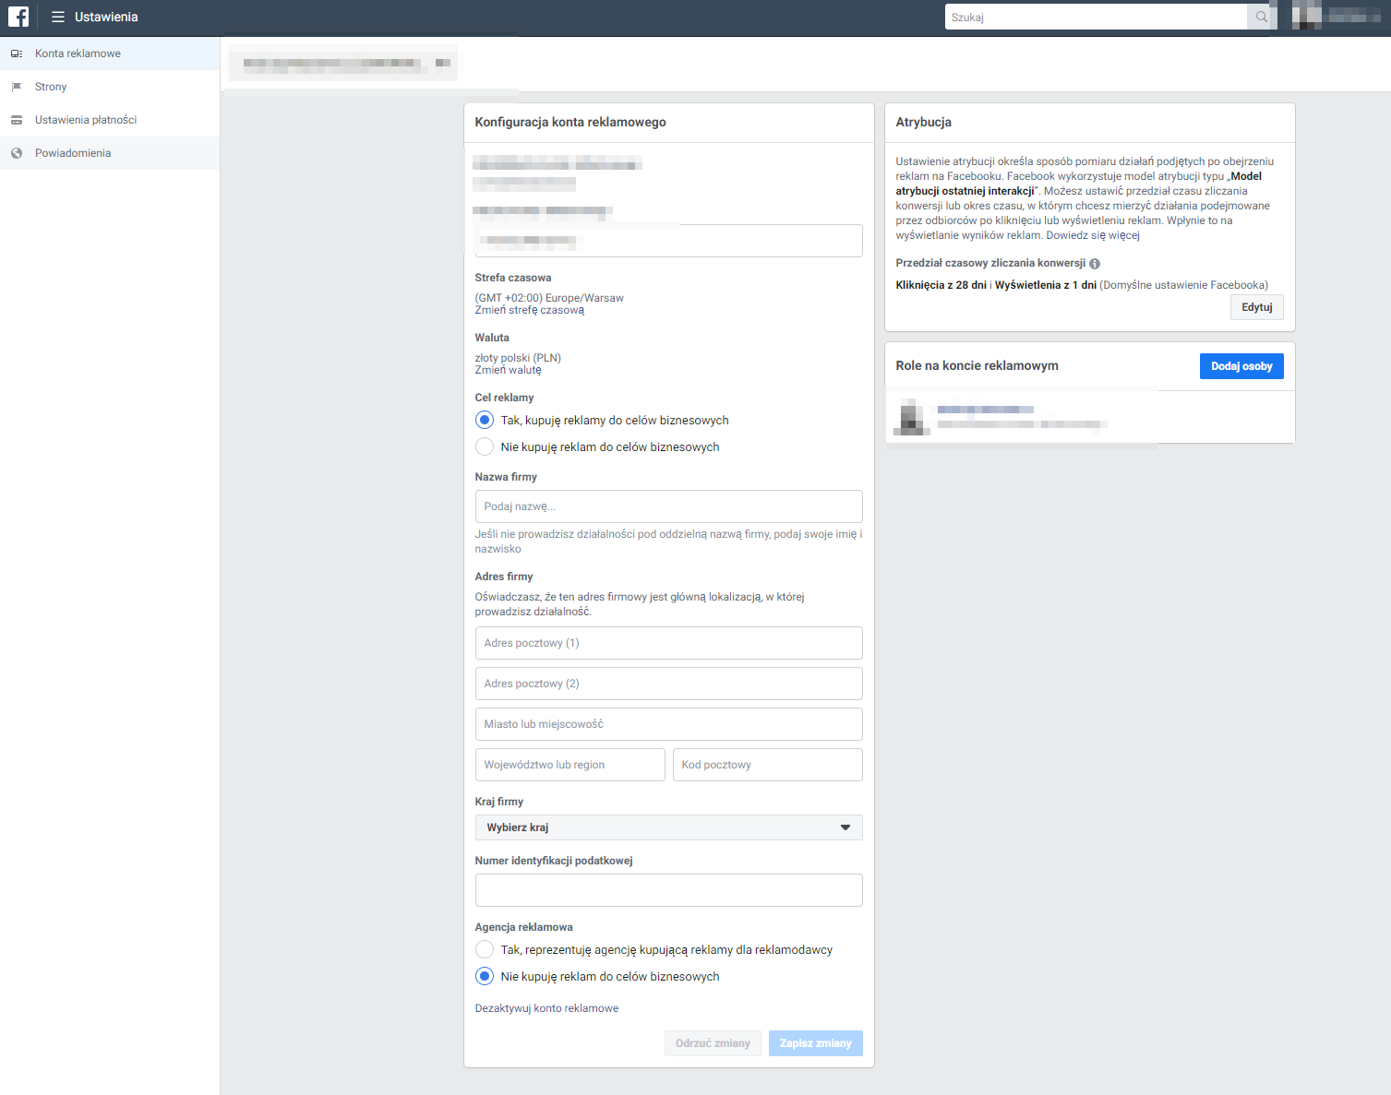Click the Powiadomienia globe icon
The height and width of the screenshot is (1095, 1391).
pyautogui.click(x=17, y=153)
